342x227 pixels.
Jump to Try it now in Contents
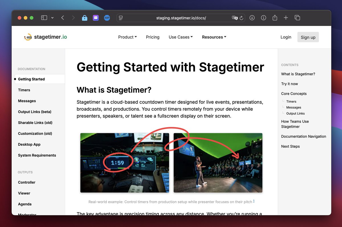pyautogui.click(x=290, y=84)
